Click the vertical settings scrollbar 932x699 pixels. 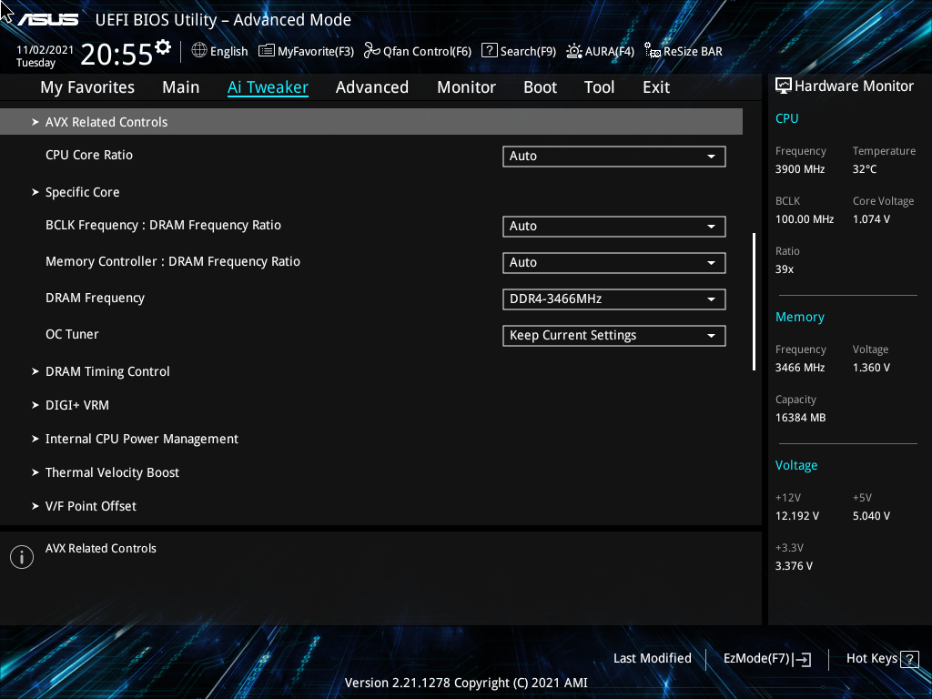[x=754, y=301]
